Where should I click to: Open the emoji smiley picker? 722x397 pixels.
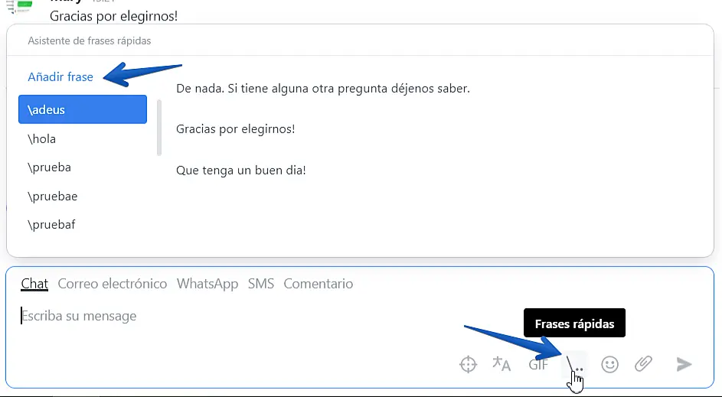(609, 364)
